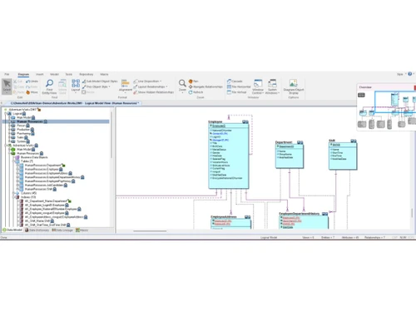Open the Layout Relationships dropdown
416x312 pixels.
point(151,87)
